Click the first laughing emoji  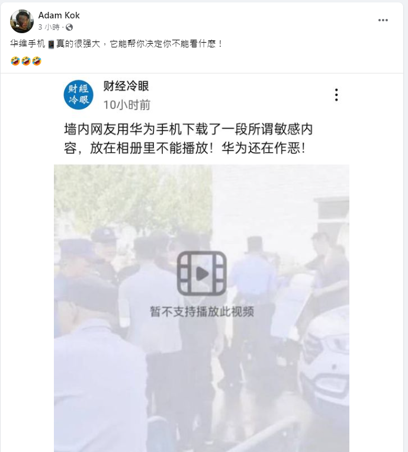pyautogui.click(x=15, y=61)
